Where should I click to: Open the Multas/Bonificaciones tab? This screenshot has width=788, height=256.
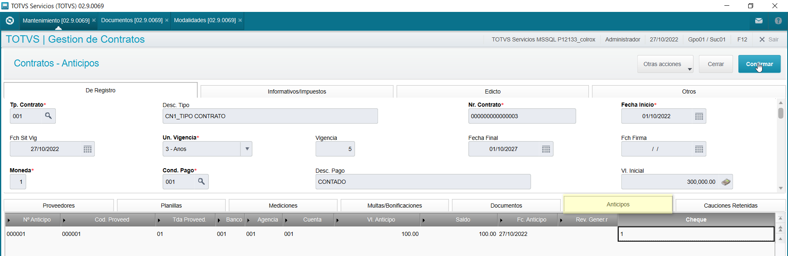(x=394, y=206)
